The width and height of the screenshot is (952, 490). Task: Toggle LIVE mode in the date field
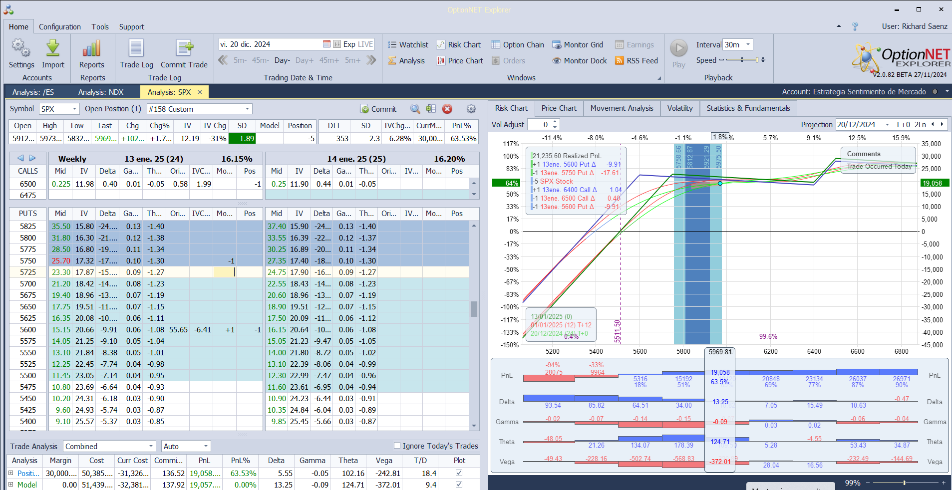[x=365, y=44]
